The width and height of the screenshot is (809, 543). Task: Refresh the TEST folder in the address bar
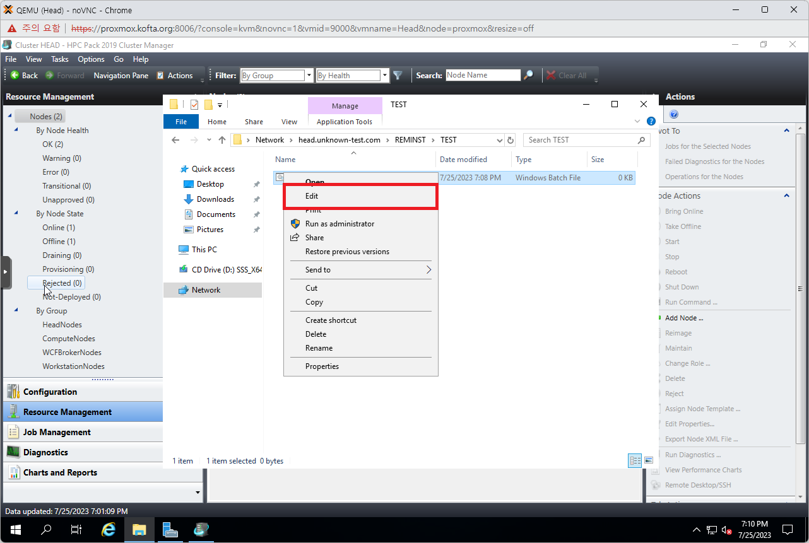(511, 140)
